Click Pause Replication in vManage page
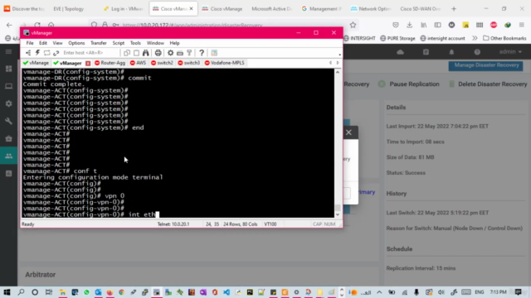Image resolution: width=531 pixels, height=298 pixels. [x=409, y=84]
